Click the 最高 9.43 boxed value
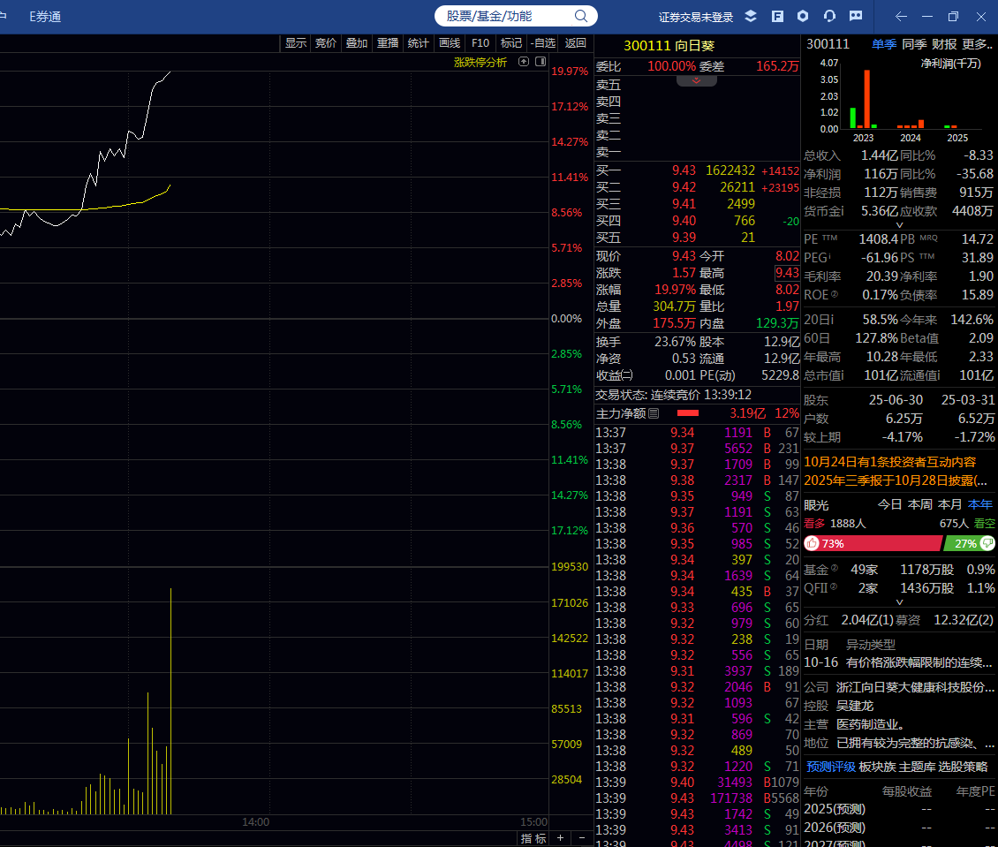998x847 pixels. 787,273
